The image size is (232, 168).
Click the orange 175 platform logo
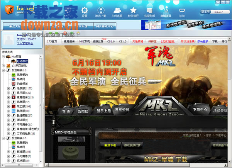[9, 10]
